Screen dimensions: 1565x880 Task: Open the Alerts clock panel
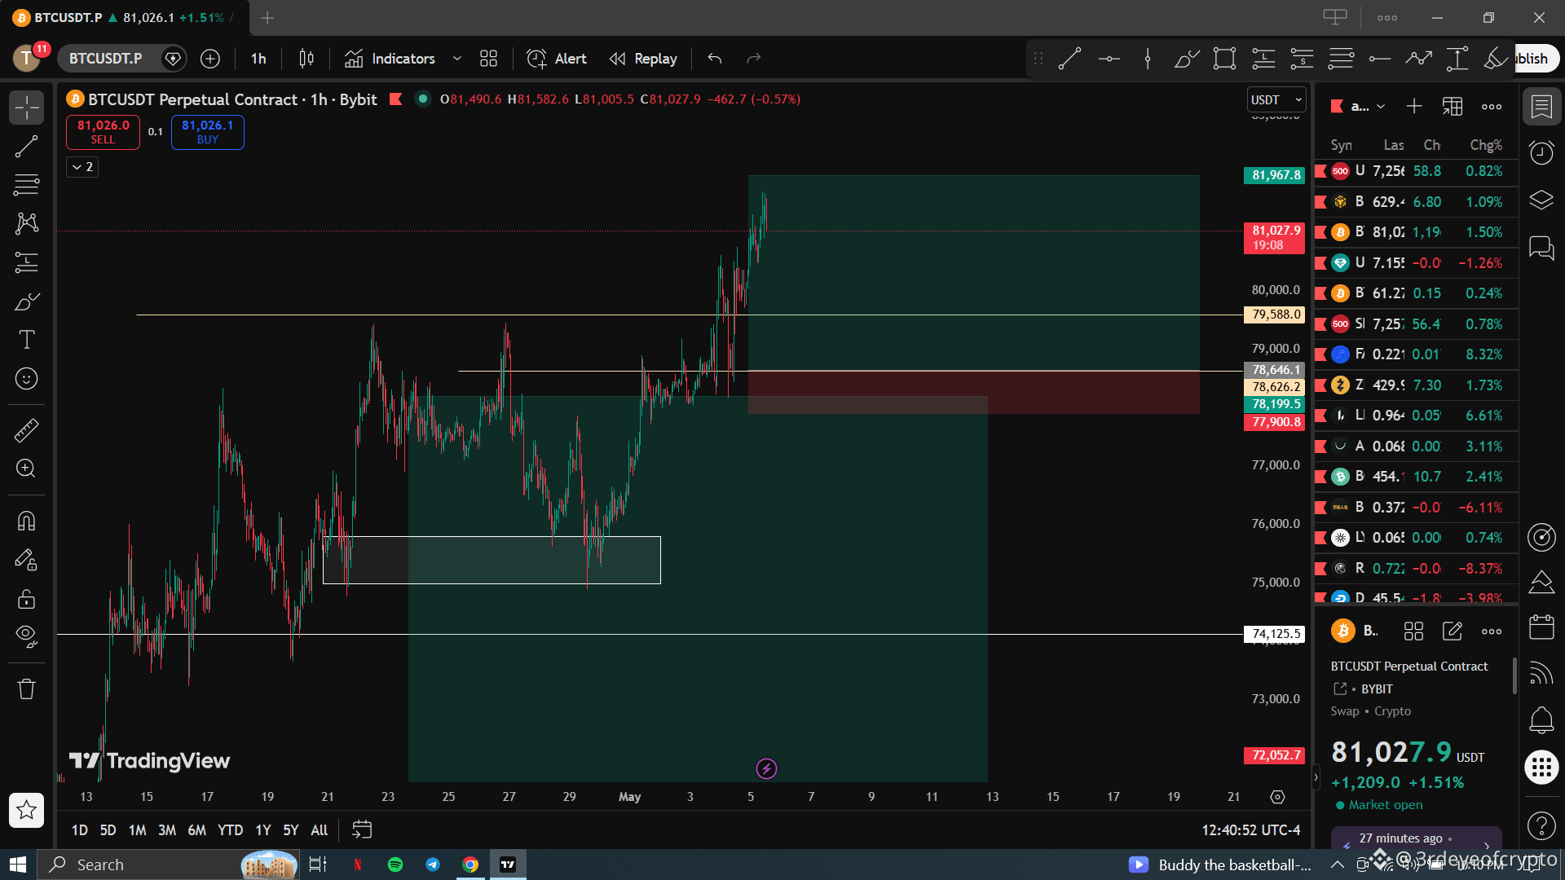[x=1541, y=153]
